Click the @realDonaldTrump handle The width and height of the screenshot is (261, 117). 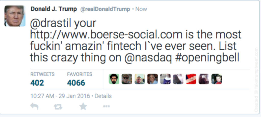click(105, 9)
